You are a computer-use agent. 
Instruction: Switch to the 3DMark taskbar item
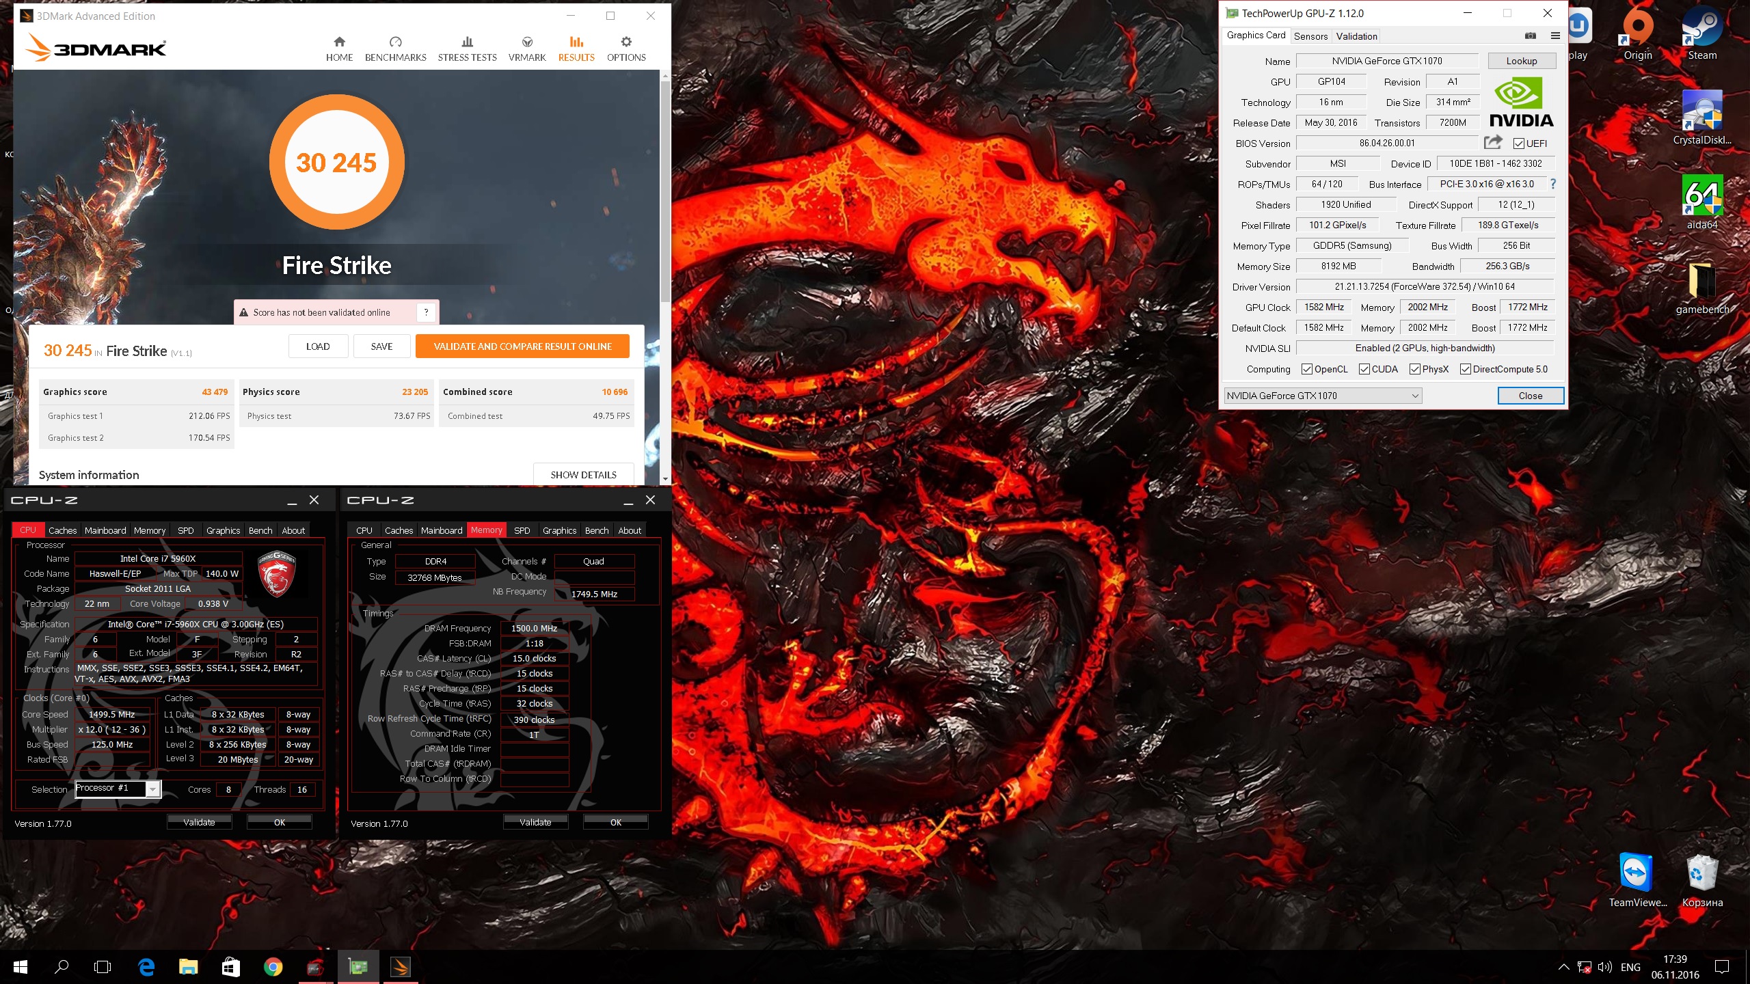pos(400,967)
